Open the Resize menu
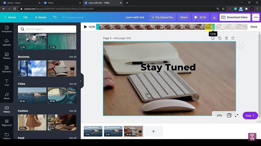 [41, 17]
